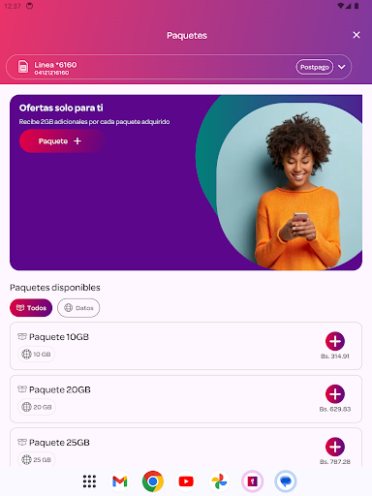
Task: Add Paquete 20GB with plus icon
Action: click(335, 394)
